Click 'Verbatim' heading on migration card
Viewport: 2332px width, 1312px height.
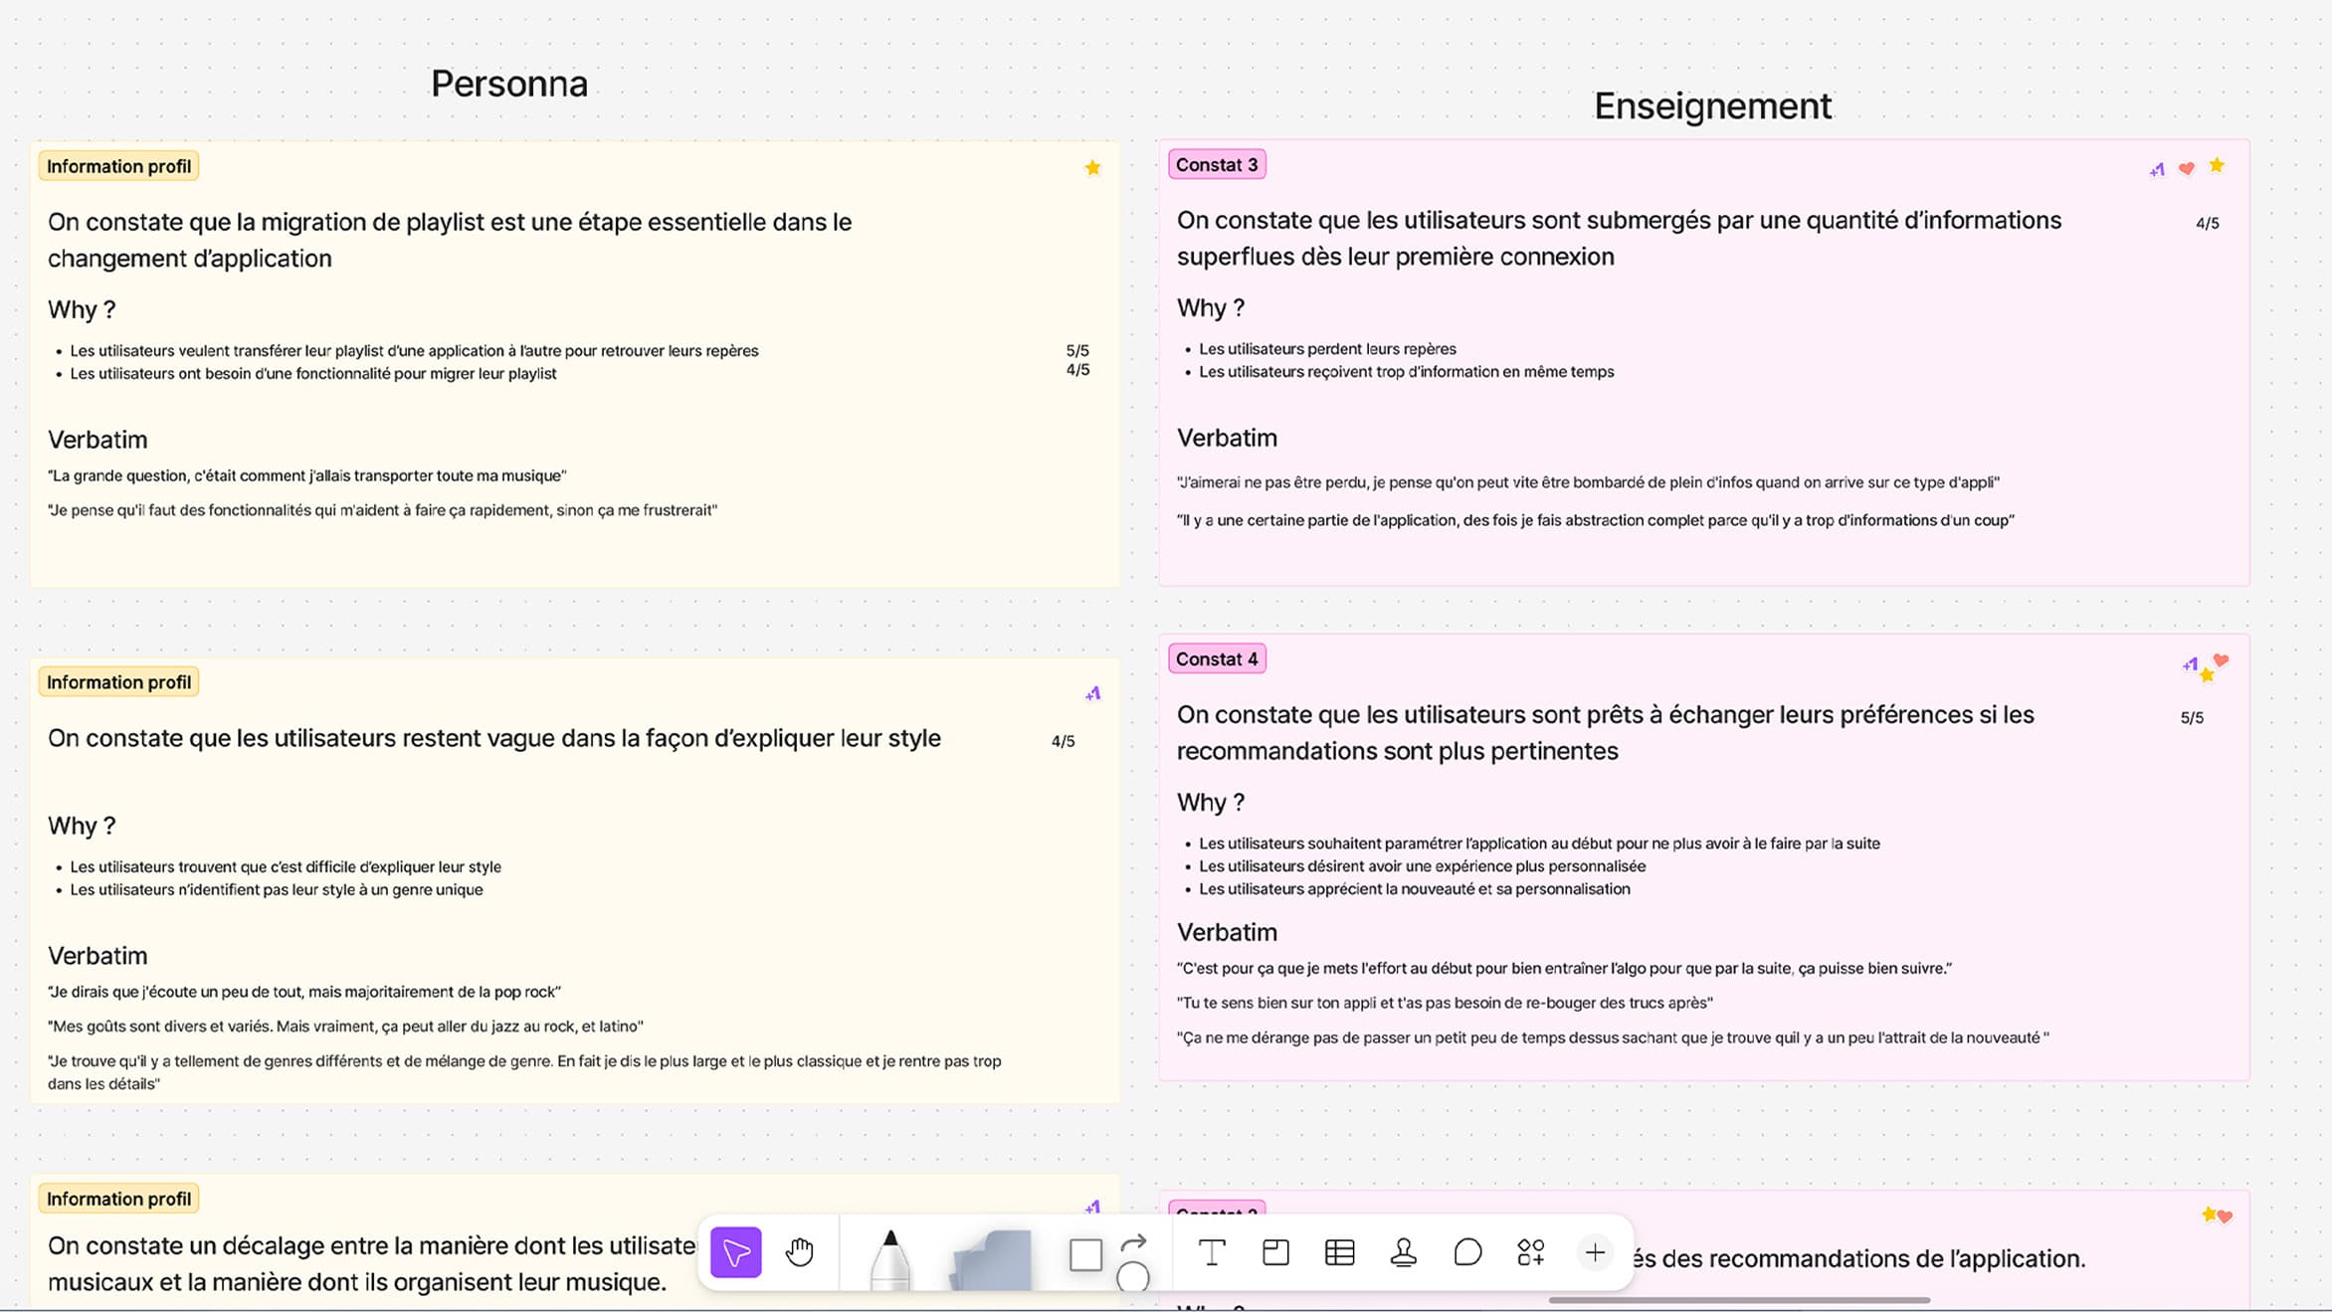pyautogui.click(x=97, y=441)
